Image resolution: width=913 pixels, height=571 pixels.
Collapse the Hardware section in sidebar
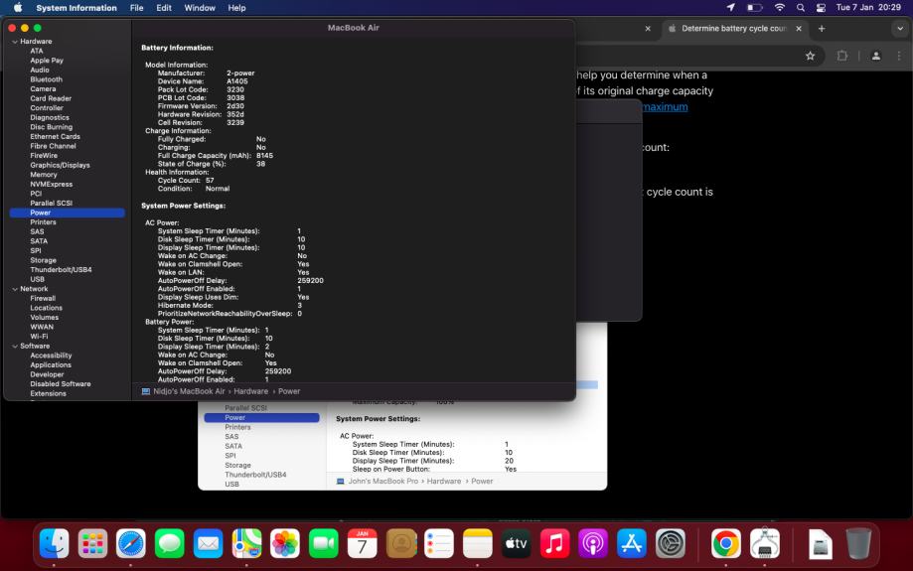[15, 41]
